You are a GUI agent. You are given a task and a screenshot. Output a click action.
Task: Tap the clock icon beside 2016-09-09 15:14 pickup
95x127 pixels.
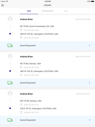[x=21, y=105]
